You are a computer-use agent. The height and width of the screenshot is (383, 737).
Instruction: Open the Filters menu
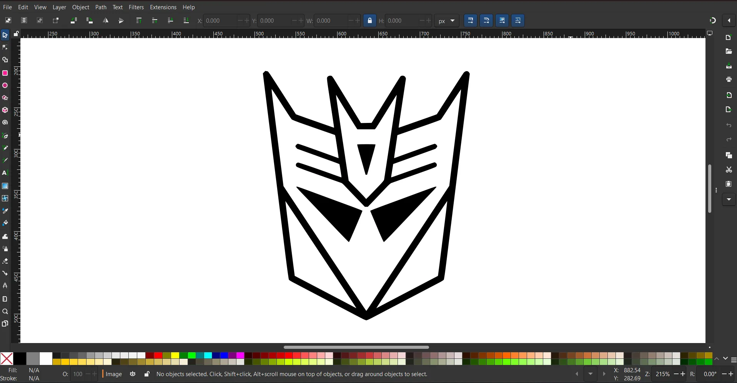pyautogui.click(x=136, y=7)
